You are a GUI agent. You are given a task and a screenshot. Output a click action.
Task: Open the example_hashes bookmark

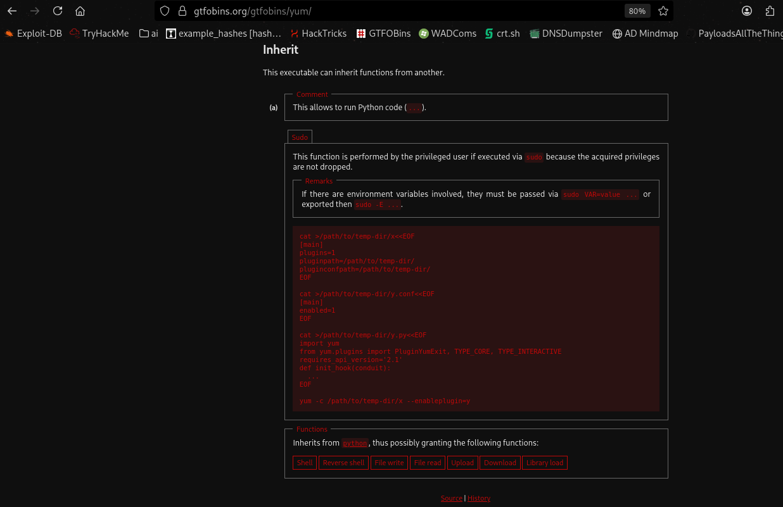pyautogui.click(x=224, y=34)
